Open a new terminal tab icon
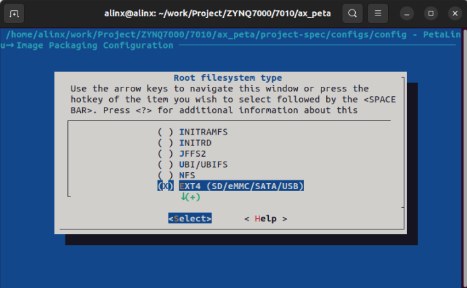This screenshot has width=467, height=288. [x=14, y=13]
